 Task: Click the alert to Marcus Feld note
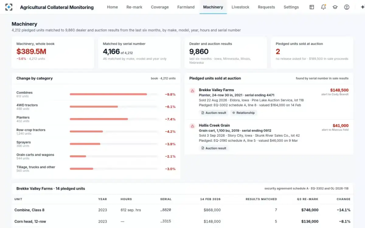(335, 130)
